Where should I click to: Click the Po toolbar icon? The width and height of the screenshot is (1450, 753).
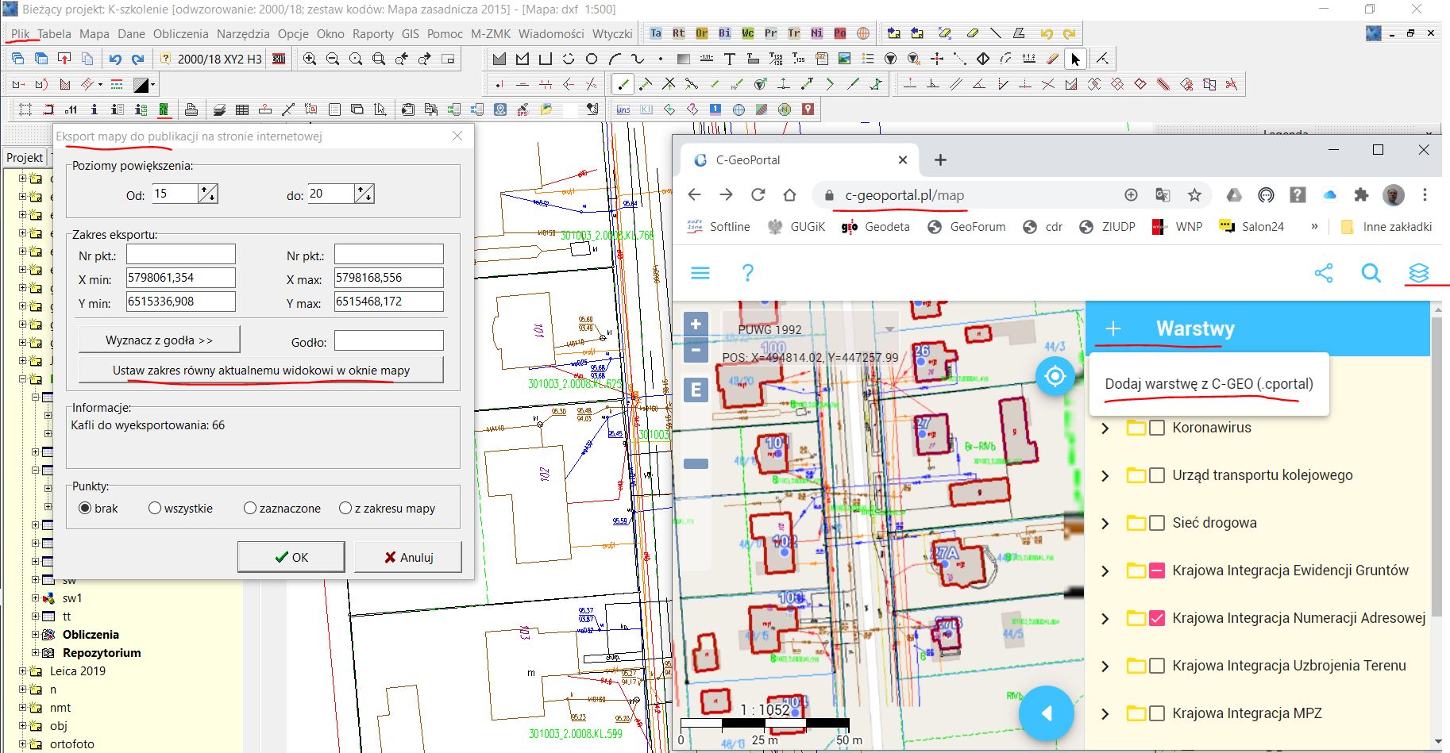click(x=840, y=33)
